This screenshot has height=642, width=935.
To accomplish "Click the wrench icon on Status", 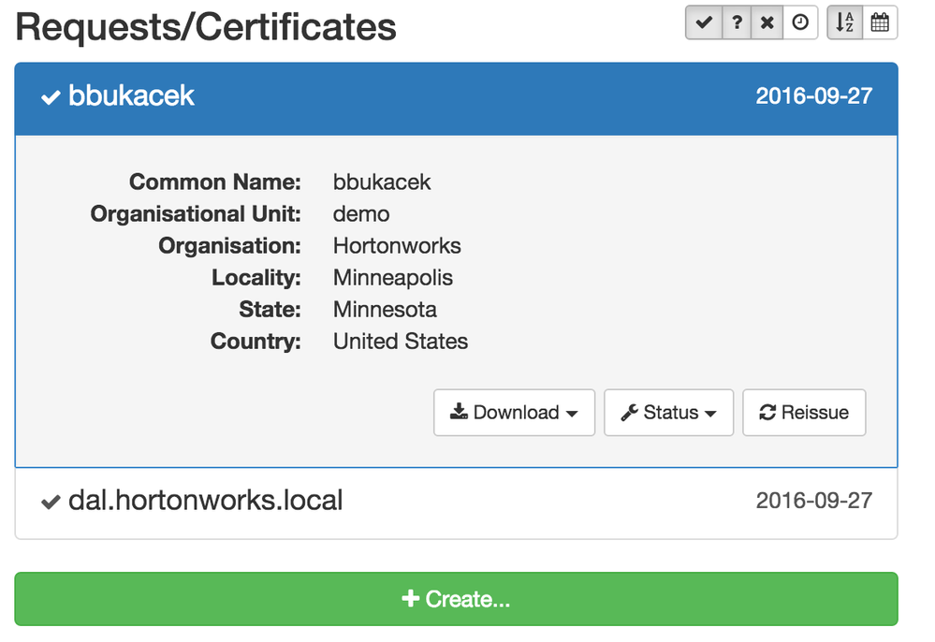I will (630, 413).
